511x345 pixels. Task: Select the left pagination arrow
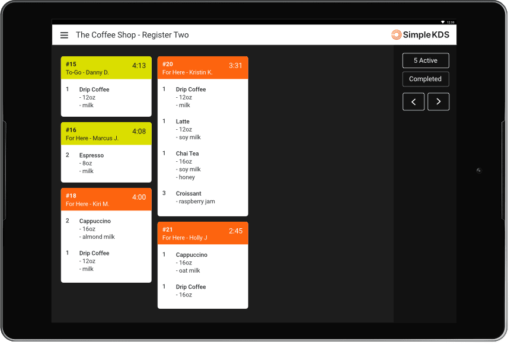(x=413, y=101)
